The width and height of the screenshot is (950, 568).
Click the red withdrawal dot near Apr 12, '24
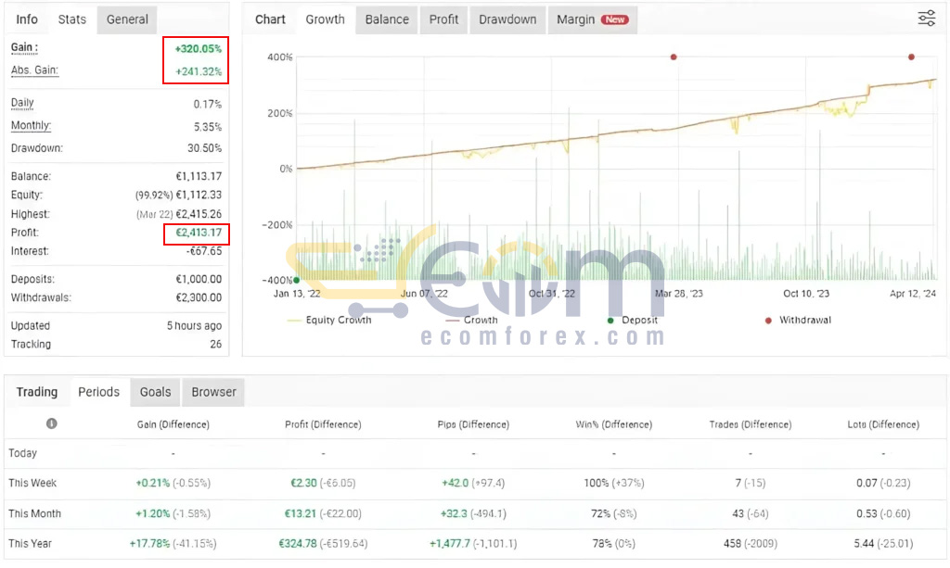pos(911,57)
